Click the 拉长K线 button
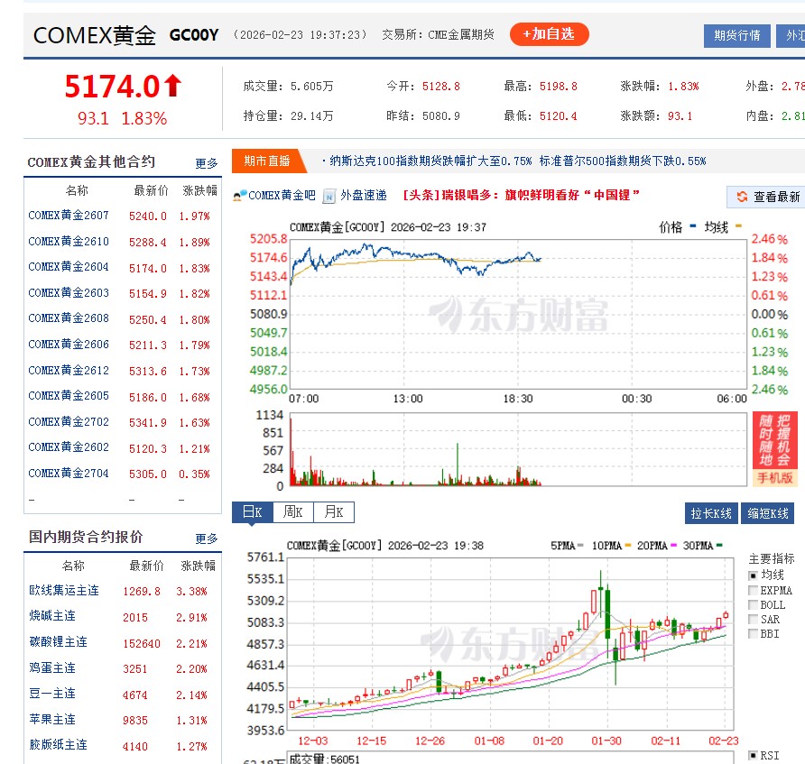 (x=712, y=511)
